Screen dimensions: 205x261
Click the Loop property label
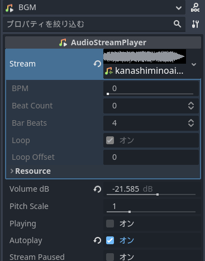point(21,141)
